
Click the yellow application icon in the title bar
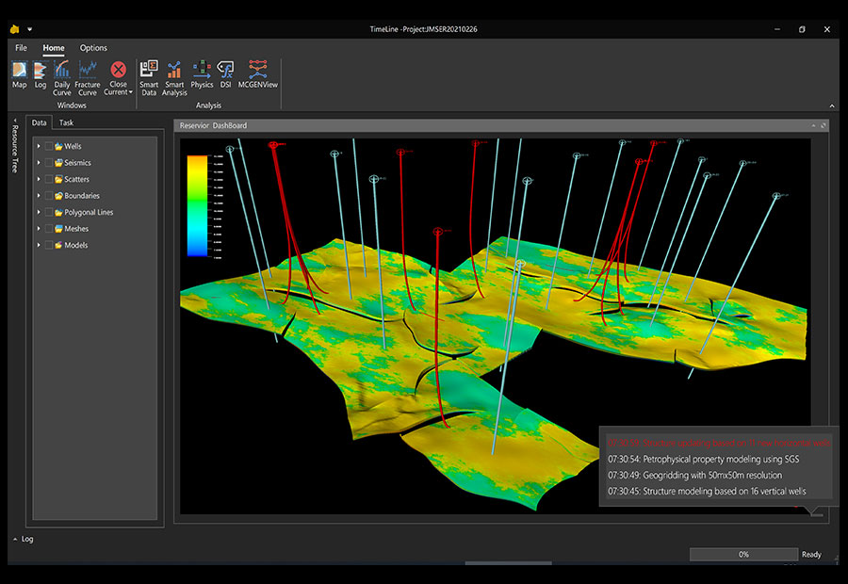click(14, 29)
